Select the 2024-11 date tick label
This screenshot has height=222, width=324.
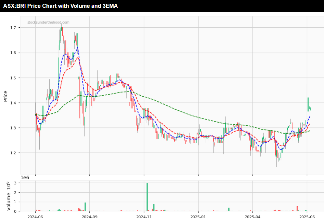pos(144,217)
